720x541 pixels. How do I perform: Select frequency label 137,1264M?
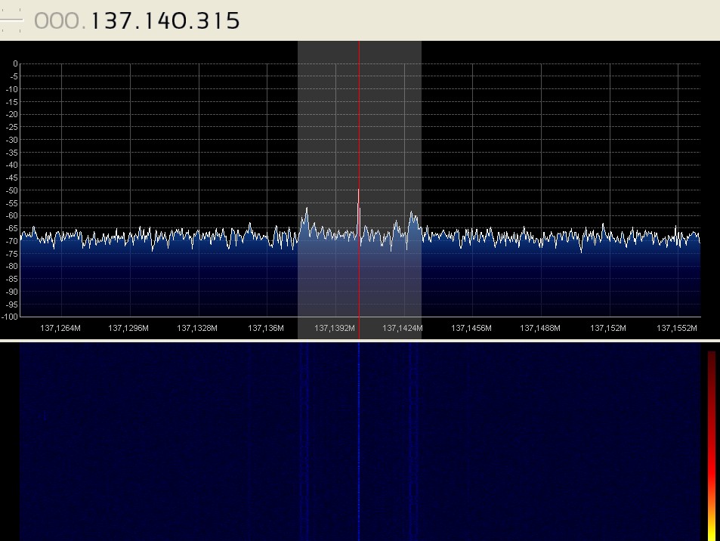60,329
